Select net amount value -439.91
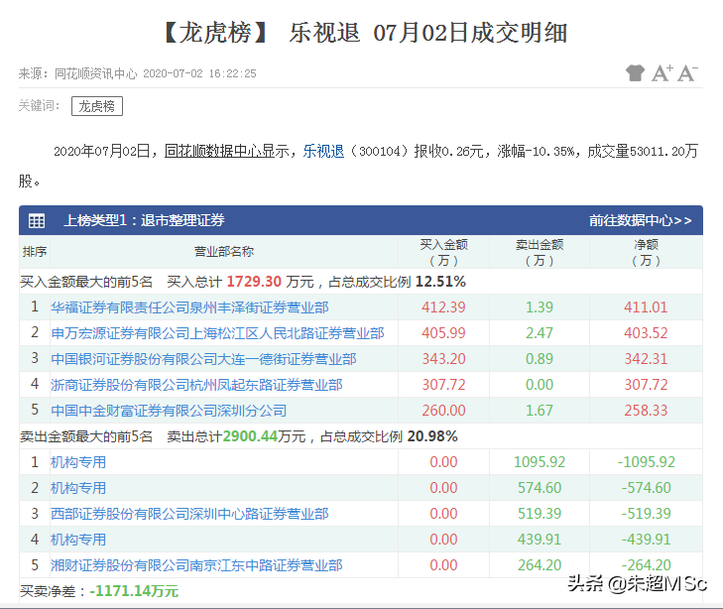 (646, 540)
